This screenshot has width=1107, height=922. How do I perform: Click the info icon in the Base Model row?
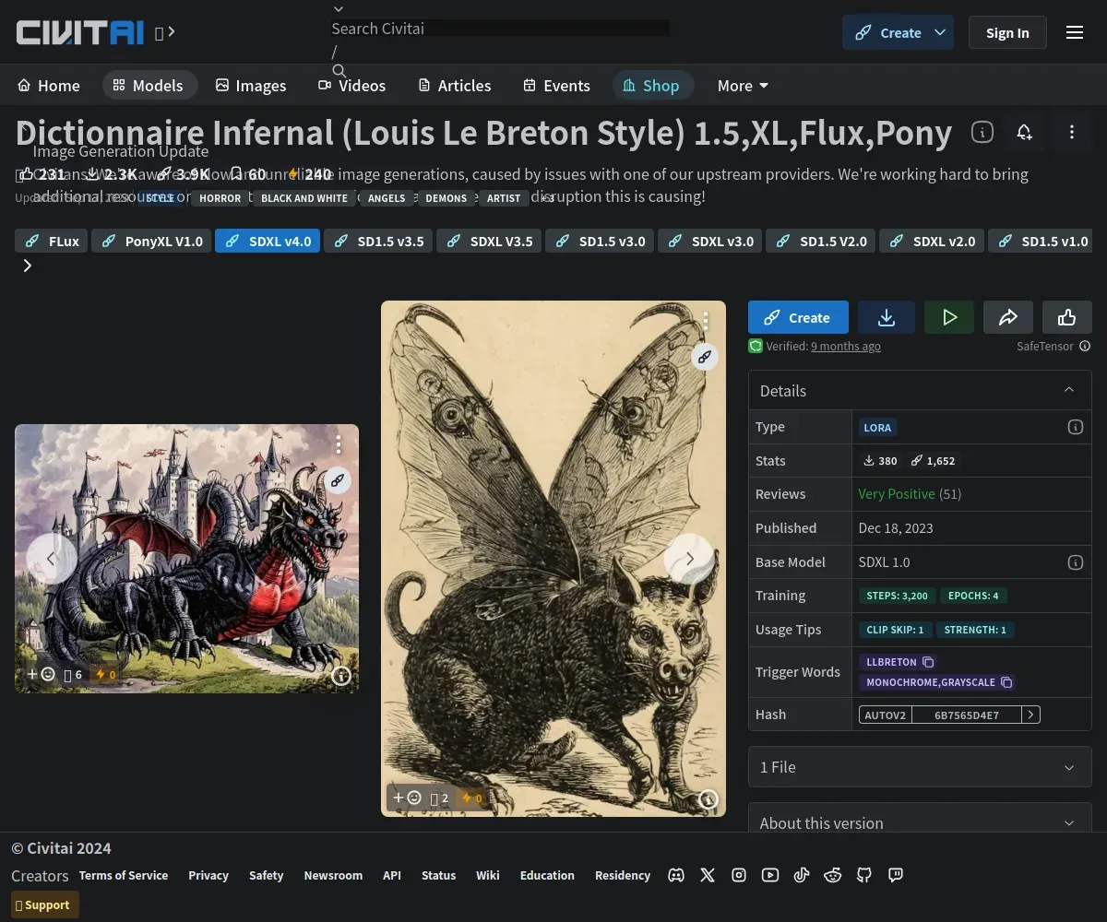(x=1075, y=561)
